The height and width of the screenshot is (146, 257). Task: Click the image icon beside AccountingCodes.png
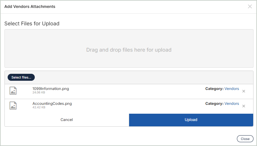pos(13,106)
